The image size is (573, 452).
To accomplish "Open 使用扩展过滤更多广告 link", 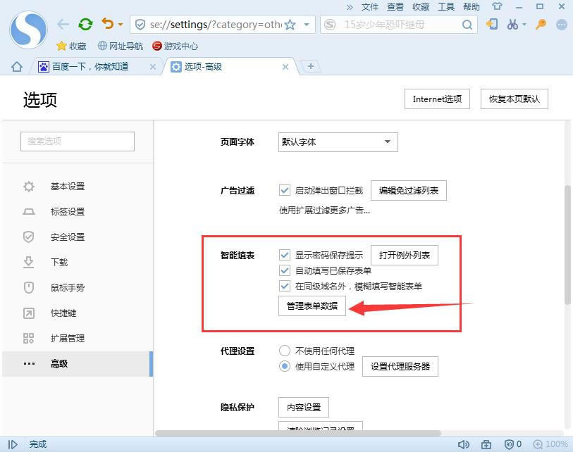I will coord(324,211).
